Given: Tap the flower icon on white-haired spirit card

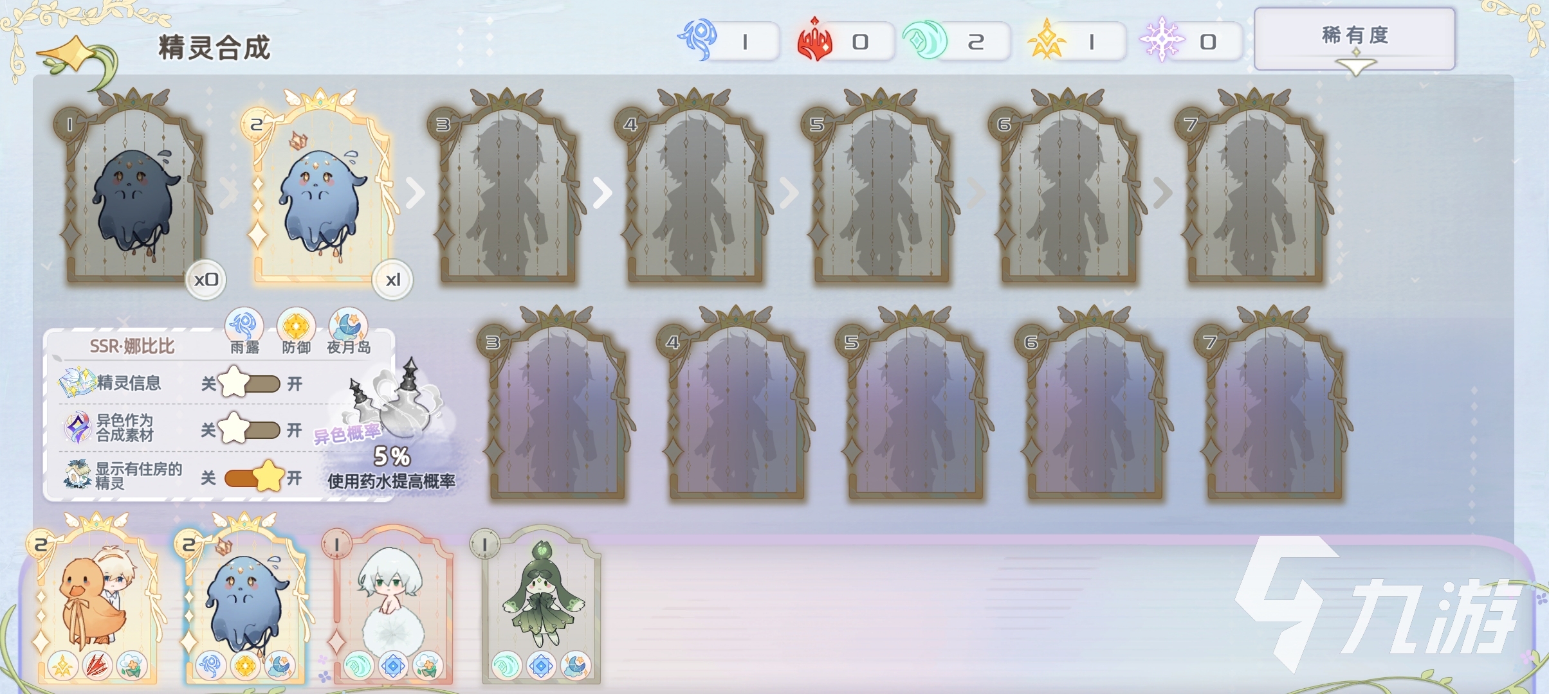Looking at the screenshot, I should (x=428, y=666).
